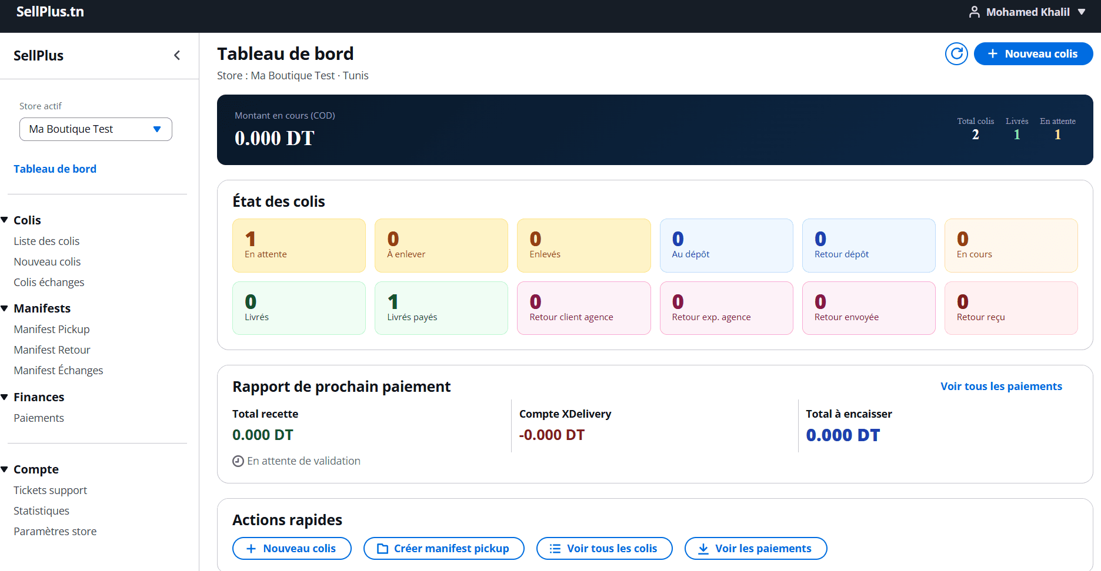
Task: Click the Total à encaisser amount
Action: 843,435
